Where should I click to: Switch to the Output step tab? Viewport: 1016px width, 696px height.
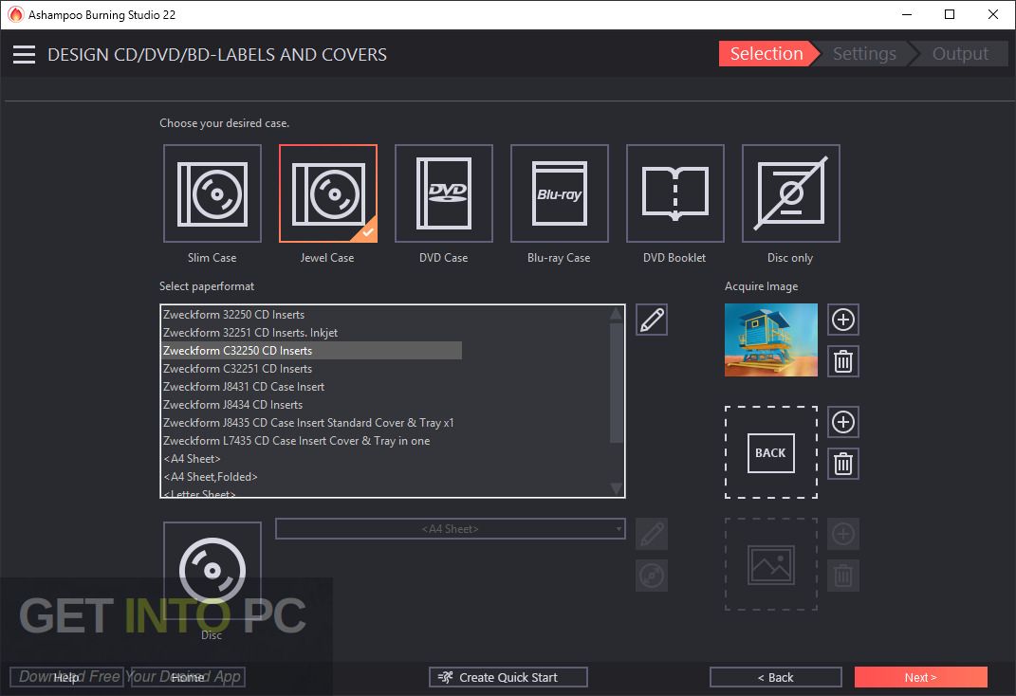tap(960, 54)
